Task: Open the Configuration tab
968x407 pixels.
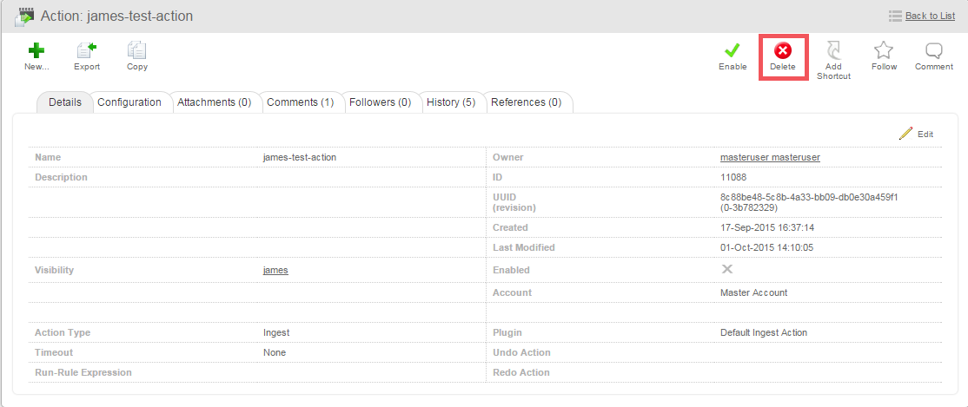Action: pos(129,102)
